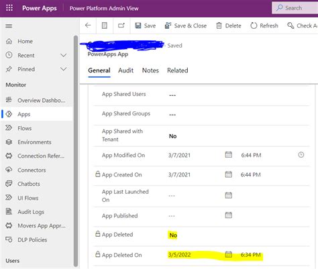Open Environments in the sidebar

pos(34,142)
